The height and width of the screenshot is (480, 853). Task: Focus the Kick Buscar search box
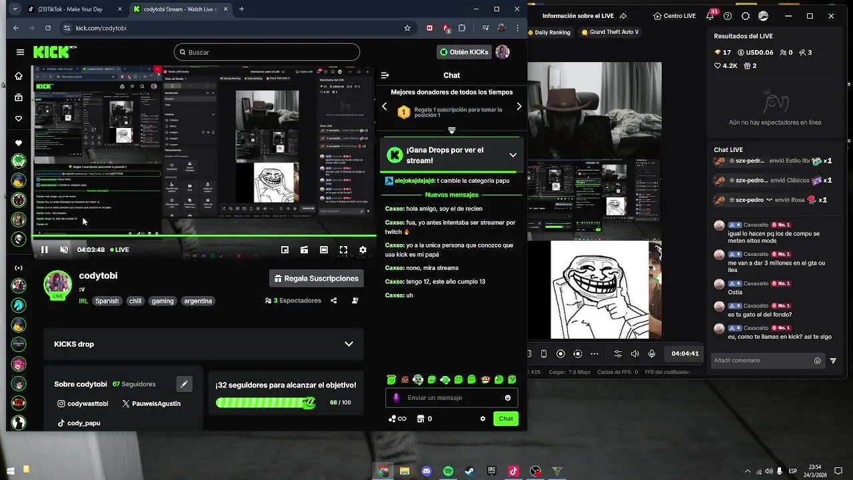[x=267, y=52]
